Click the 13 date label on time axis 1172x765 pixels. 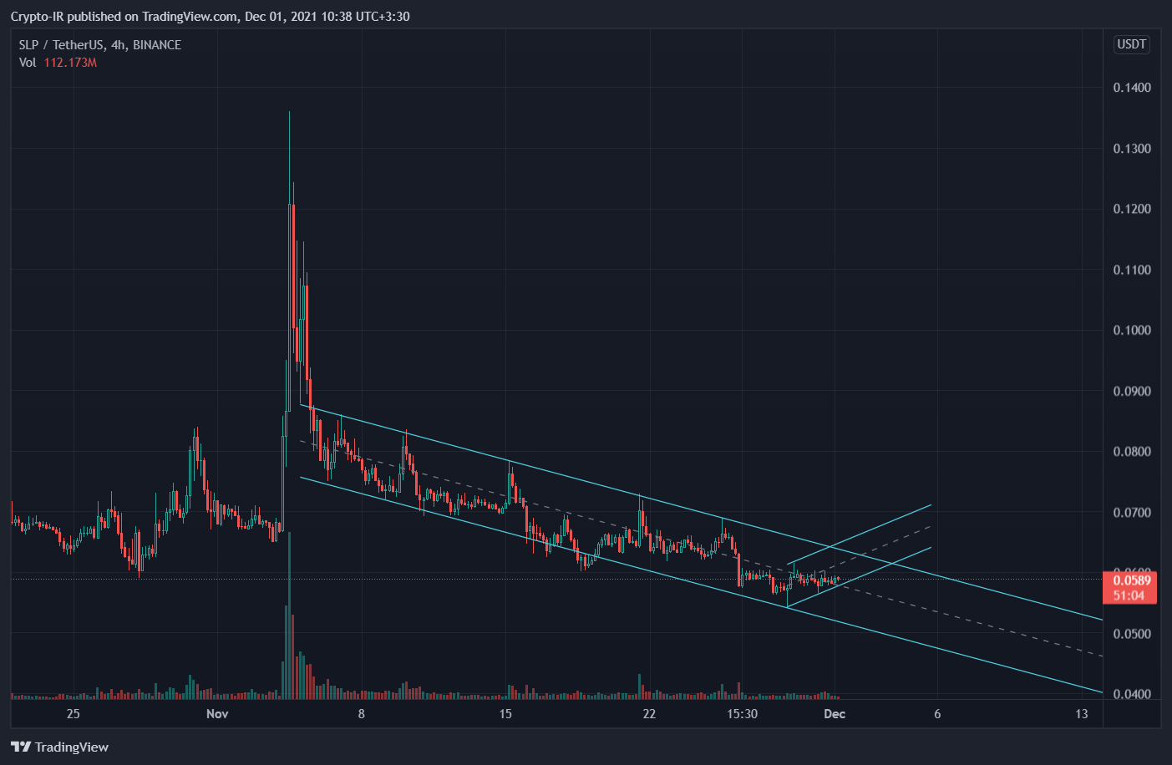pos(1082,713)
